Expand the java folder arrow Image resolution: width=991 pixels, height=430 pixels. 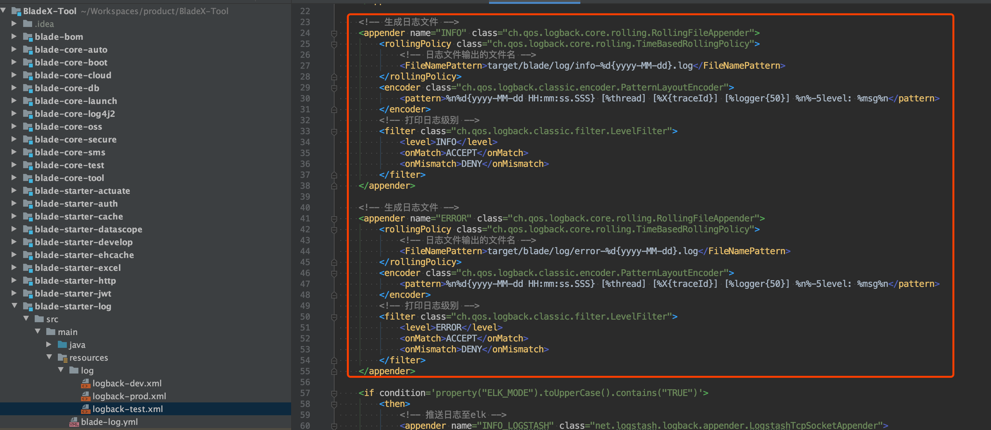coord(49,344)
